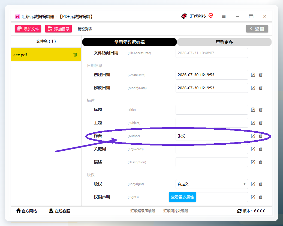Click the 作者 input containing 张斌
283x226 pixels.
point(212,136)
